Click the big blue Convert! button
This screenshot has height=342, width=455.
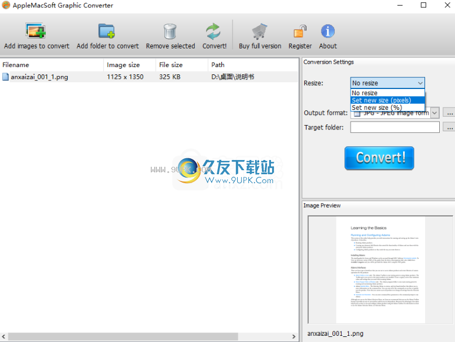(379, 158)
